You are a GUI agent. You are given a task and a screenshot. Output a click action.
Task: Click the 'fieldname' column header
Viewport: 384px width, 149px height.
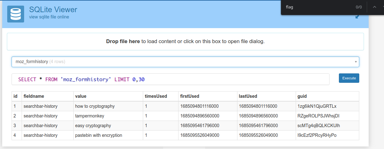[x=34, y=96]
